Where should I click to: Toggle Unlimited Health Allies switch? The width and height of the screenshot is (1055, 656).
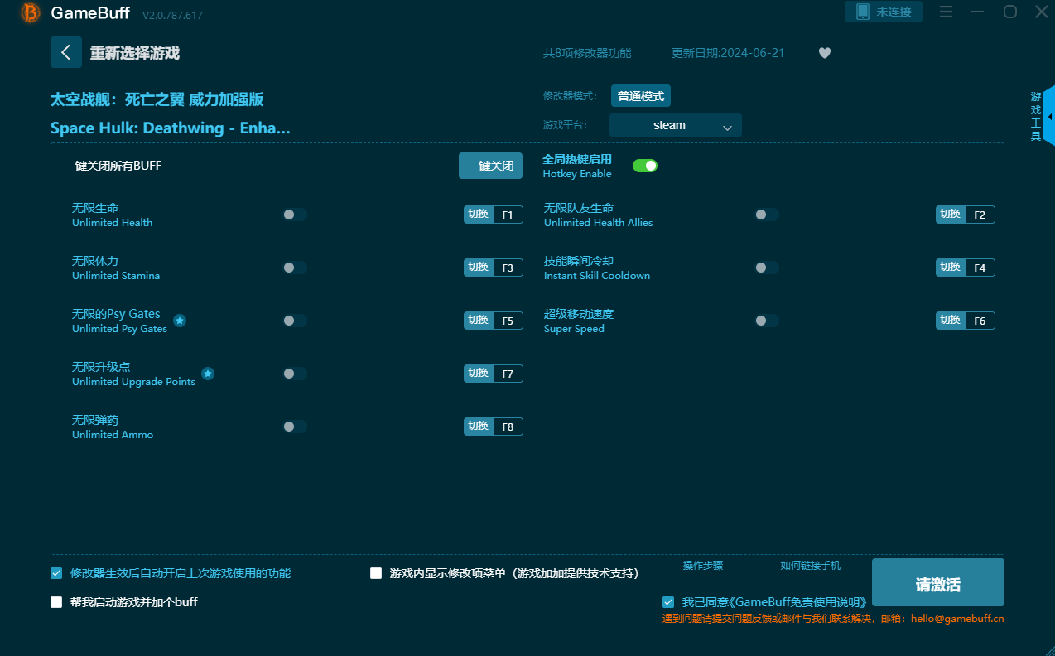click(x=767, y=215)
